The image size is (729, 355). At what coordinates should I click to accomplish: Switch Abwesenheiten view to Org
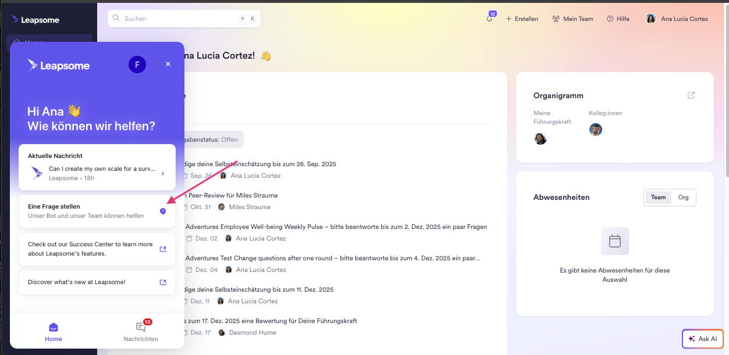pyautogui.click(x=683, y=198)
